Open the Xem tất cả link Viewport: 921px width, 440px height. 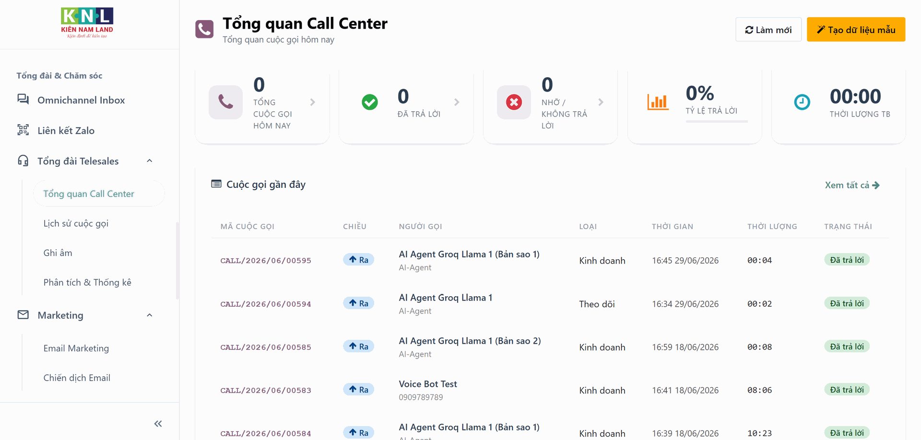pos(852,185)
